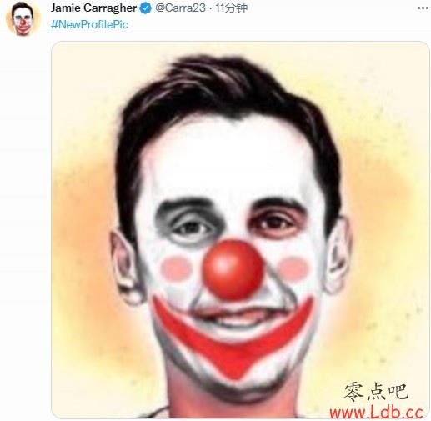Viewport: 431px width, 421px height.
Task: Click the red painted smile in portrait
Action: click(x=233, y=335)
